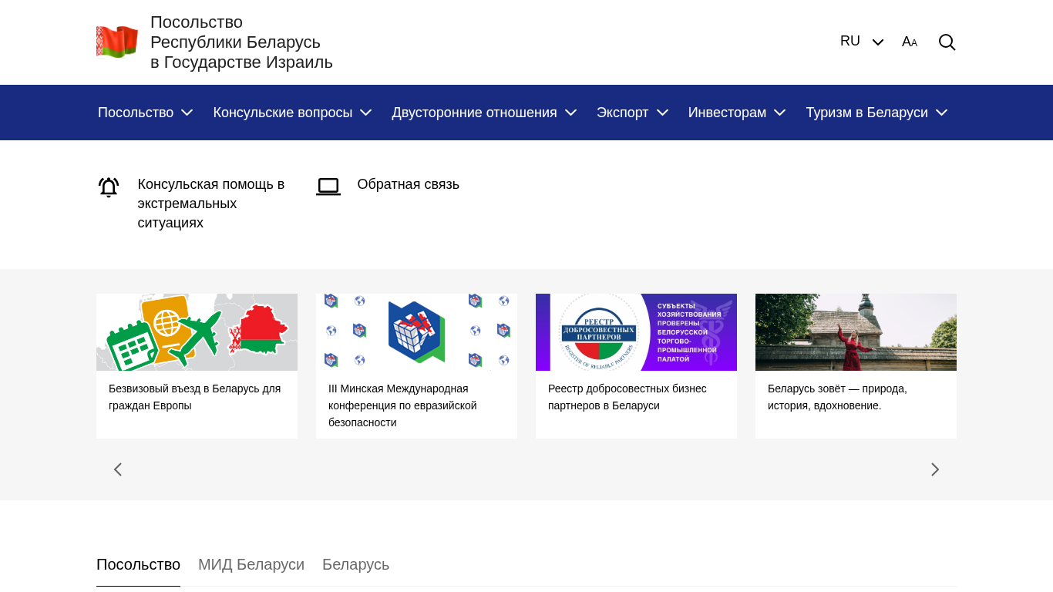Click the feedback laptop icon

[328, 187]
